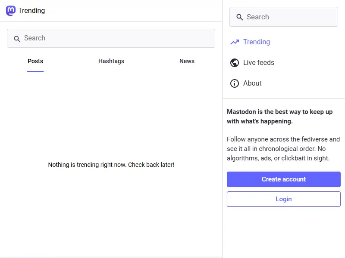This screenshot has height=258, width=345.
Task: Click the Live feeds globe icon
Action: pos(235,62)
